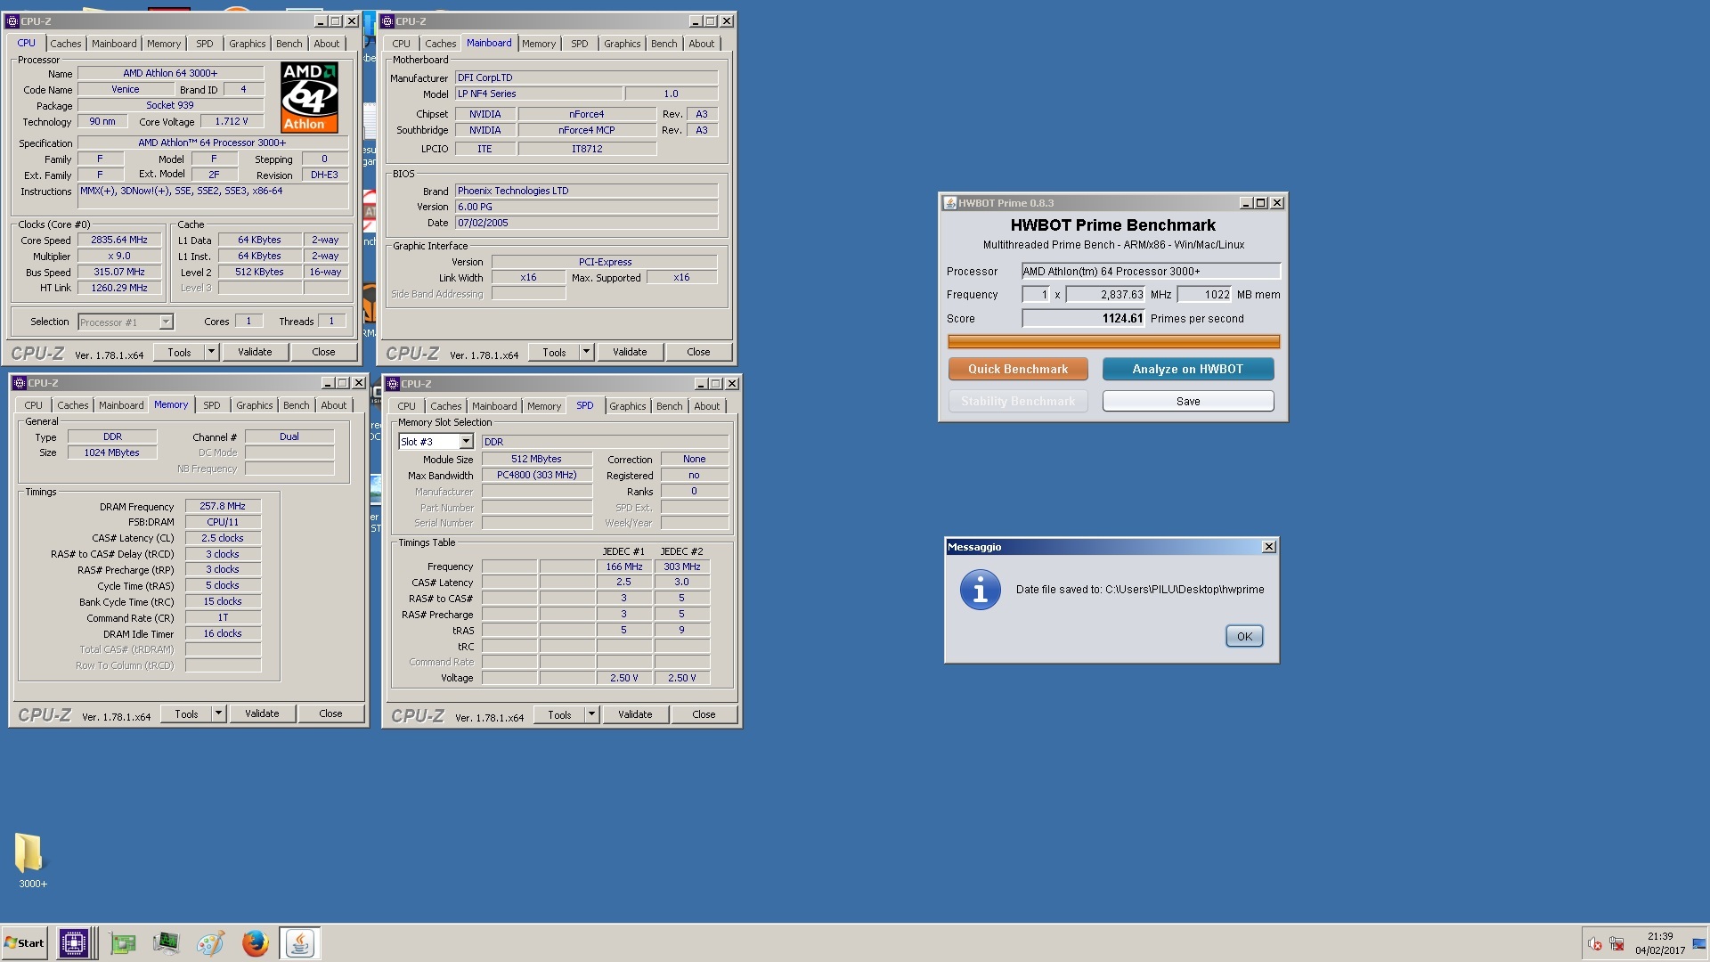Click the CPU-Z SPD window title icon
This screenshot has width=1710, height=962.
pyautogui.click(x=393, y=384)
